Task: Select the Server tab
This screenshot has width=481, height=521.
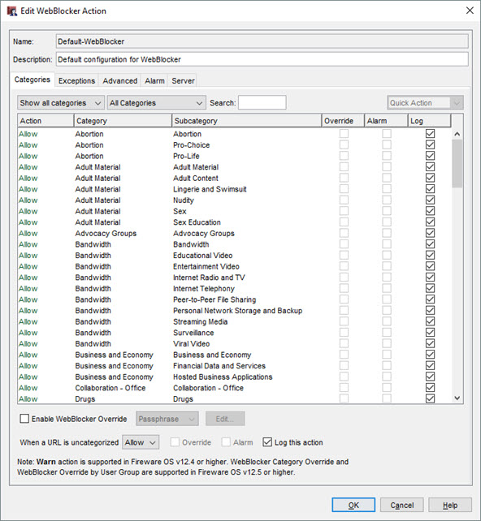Action: coord(183,80)
